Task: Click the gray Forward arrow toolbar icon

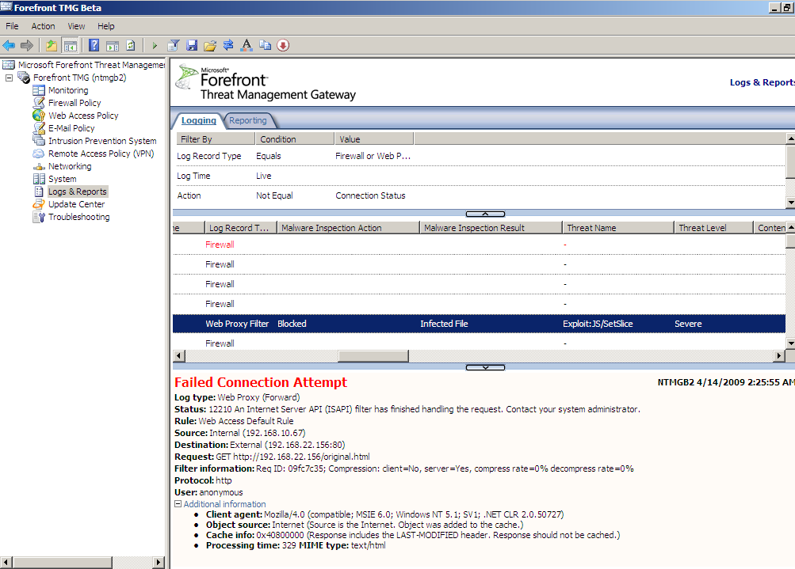Action: (26, 46)
